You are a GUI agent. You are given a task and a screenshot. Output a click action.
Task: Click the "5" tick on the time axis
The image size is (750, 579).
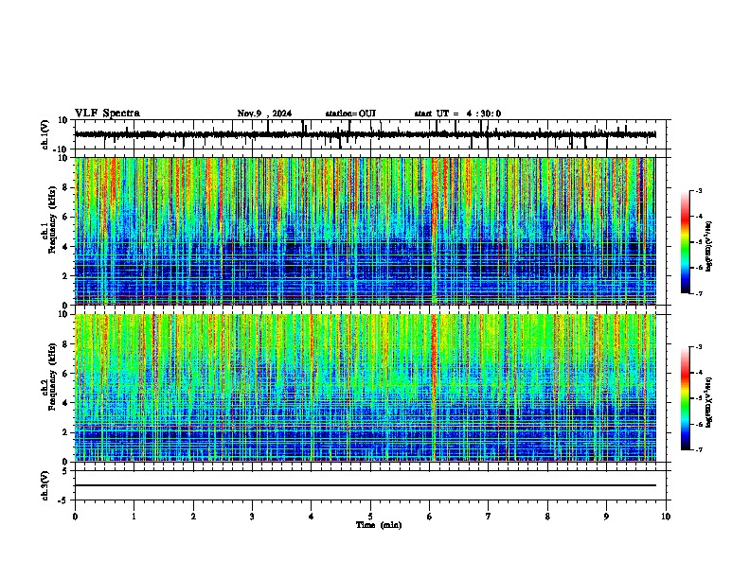click(370, 517)
